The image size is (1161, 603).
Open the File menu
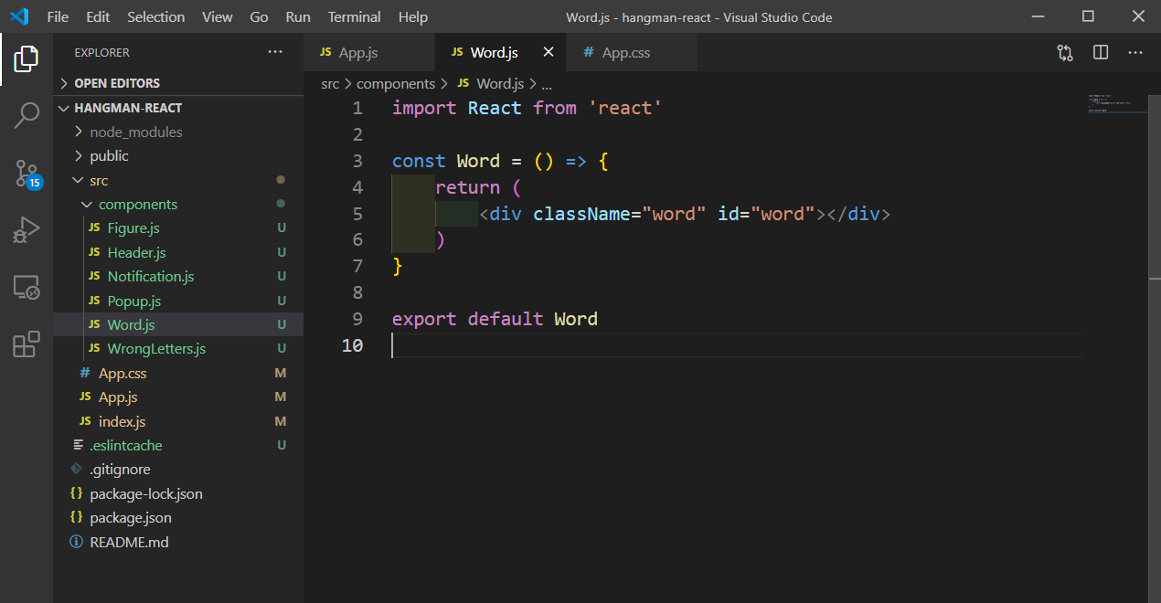(x=57, y=16)
